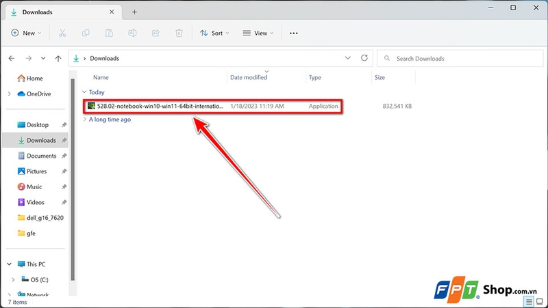Click the Application type cell
The height and width of the screenshot is (308, 548).
click(x=323, y=106)
